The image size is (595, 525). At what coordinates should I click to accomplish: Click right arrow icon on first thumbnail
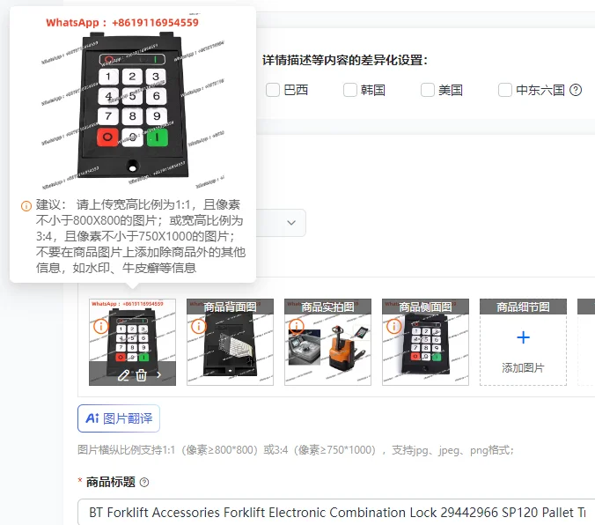pos(158,375)
